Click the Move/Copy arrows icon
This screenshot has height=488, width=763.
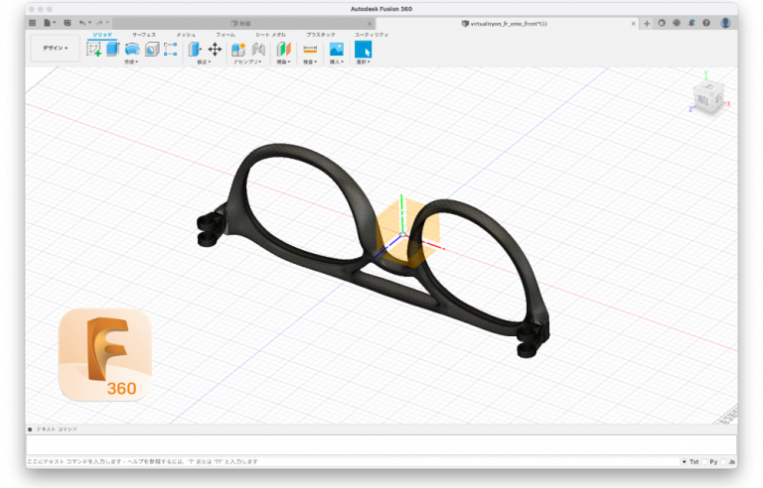[215, 49]
